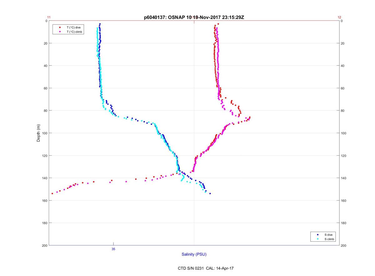Click the '160' depth tick on left axis
375x276 pixels.
[44, 201]
